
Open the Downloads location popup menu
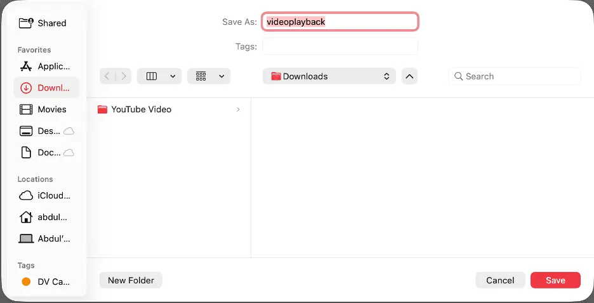point(329,77)
